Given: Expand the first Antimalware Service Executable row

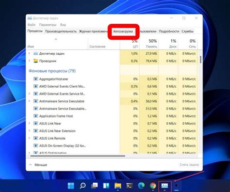Looking at the screenshot, I should point(29,101).
